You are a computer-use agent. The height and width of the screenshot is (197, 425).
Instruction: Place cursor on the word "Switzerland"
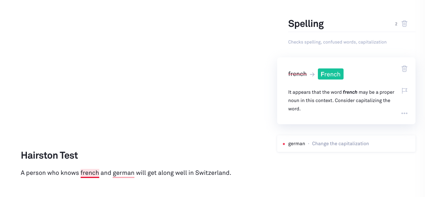point(212,173)
